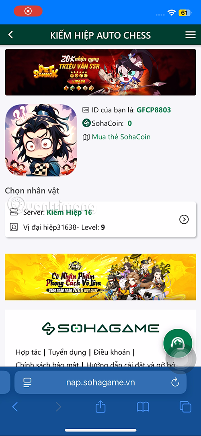Open the Safari share sheet
The image size is (201, 436).
point(100,407)
